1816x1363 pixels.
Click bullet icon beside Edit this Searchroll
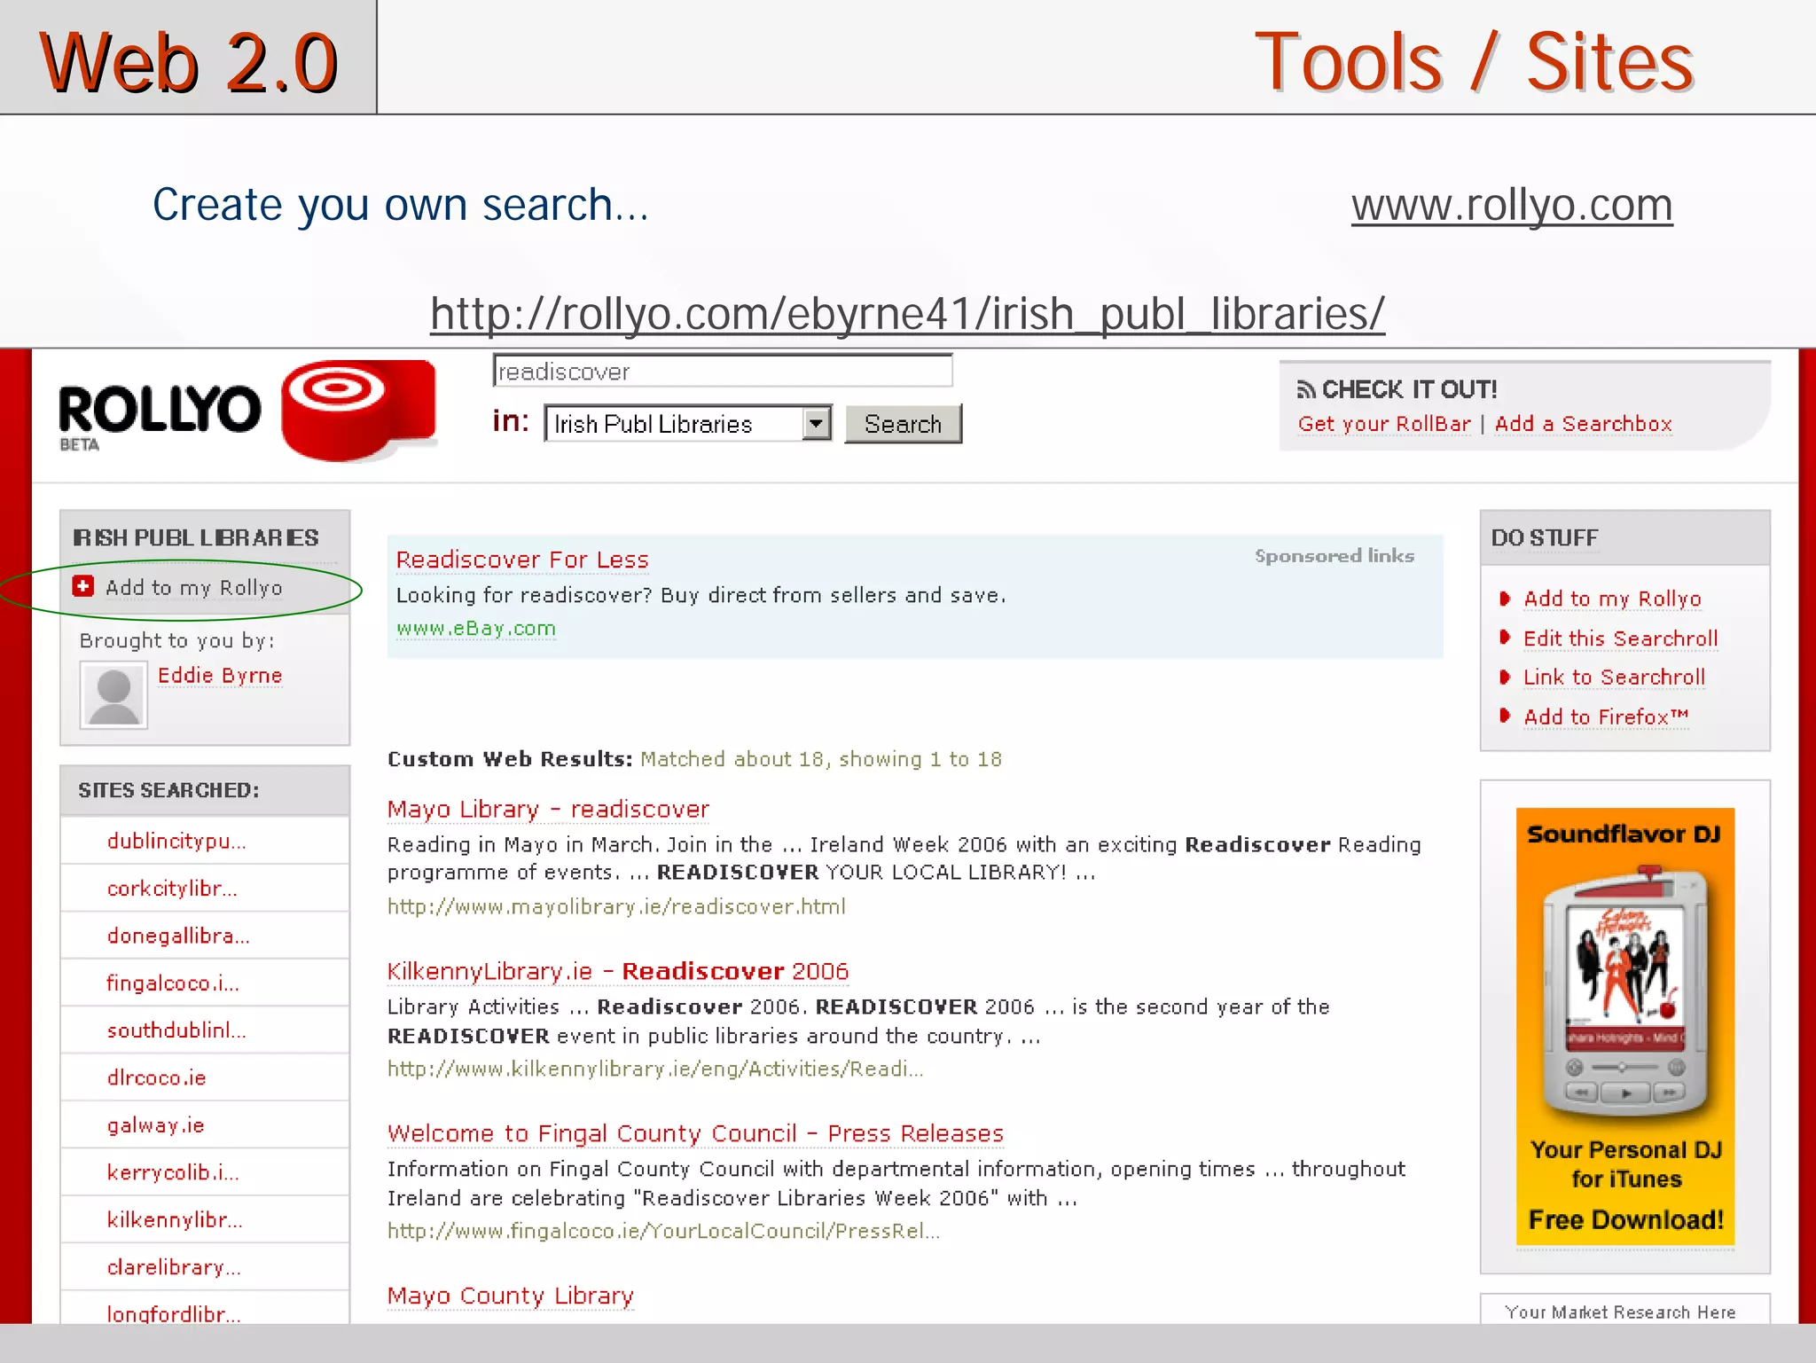(x=1505, y=638)
